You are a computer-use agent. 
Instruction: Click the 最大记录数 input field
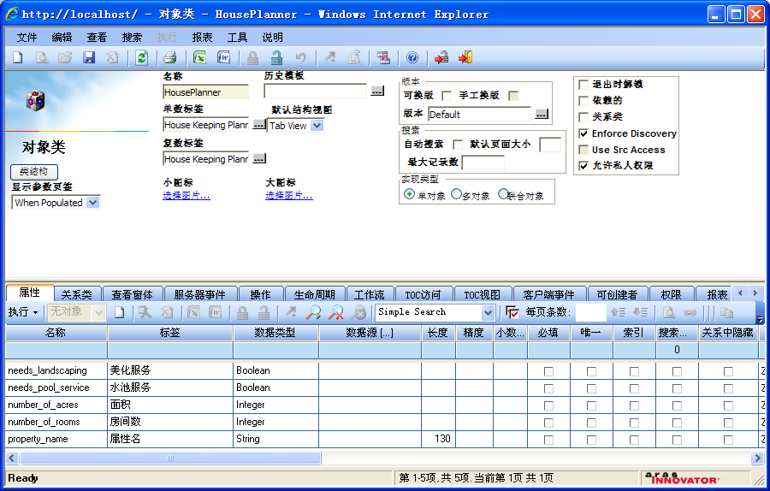[x=483, y=163]
